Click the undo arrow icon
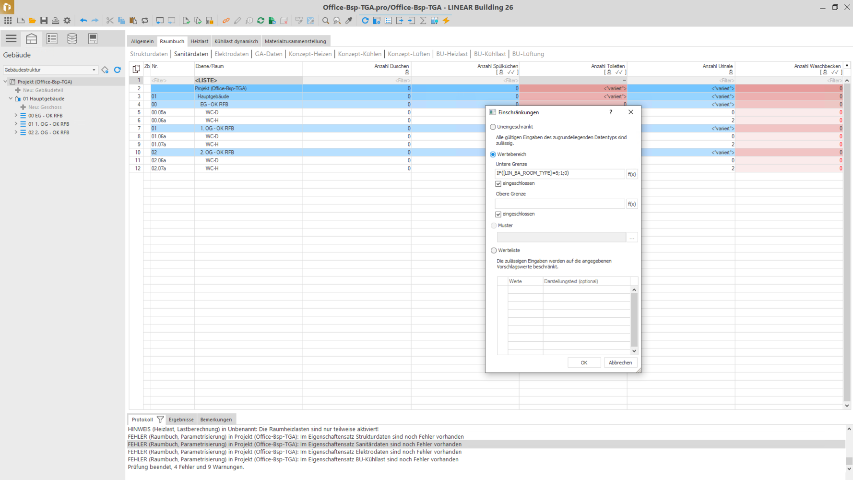Viewport: 853px width, 480px height. tap(83, 21)
